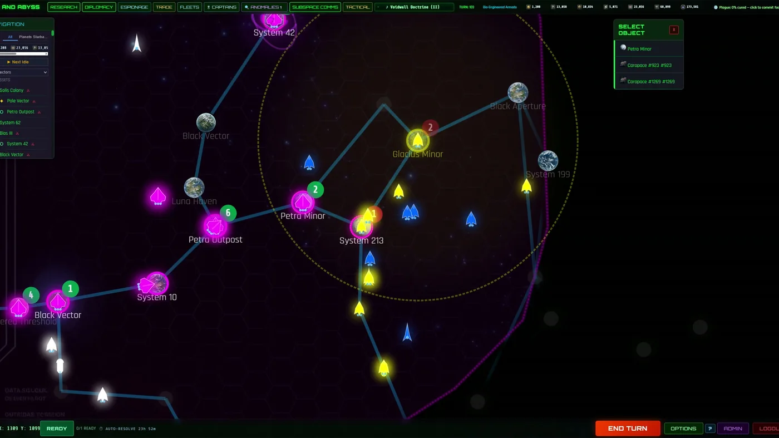The height and width of the screenshot is (438, 779).
Task: Select the planet above the Black Vector label
Action: click(206, 122)
